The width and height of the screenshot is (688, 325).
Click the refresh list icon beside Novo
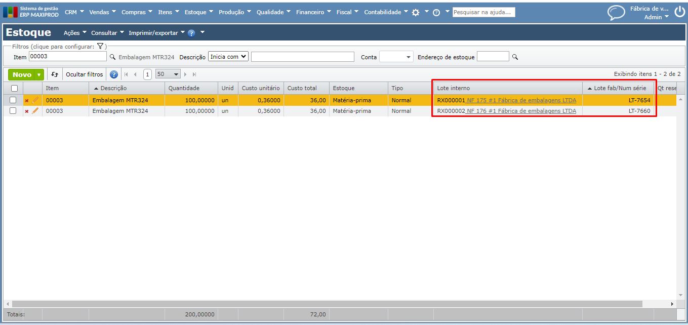(55, 74)
